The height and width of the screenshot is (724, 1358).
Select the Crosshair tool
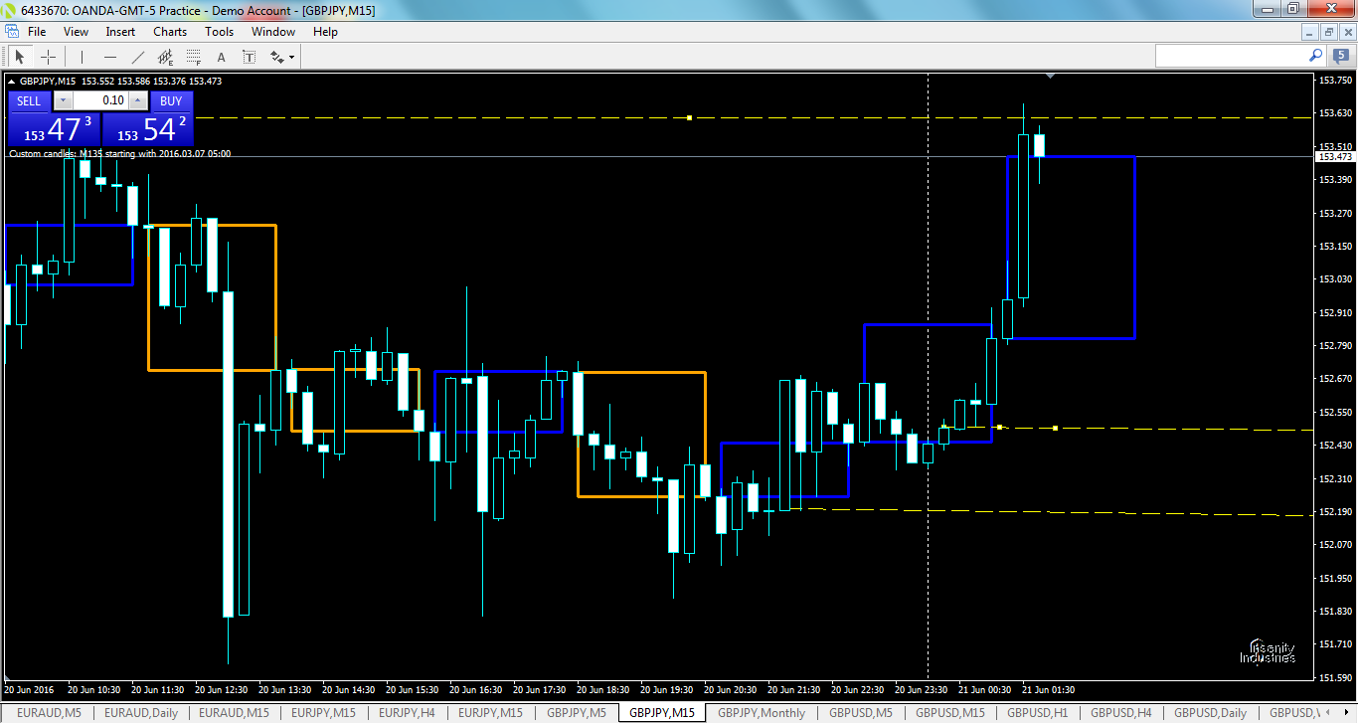pyautogui.click(x=47, y=57)
